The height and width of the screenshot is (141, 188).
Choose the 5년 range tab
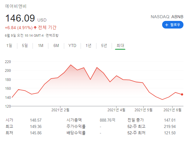(104, 45)
